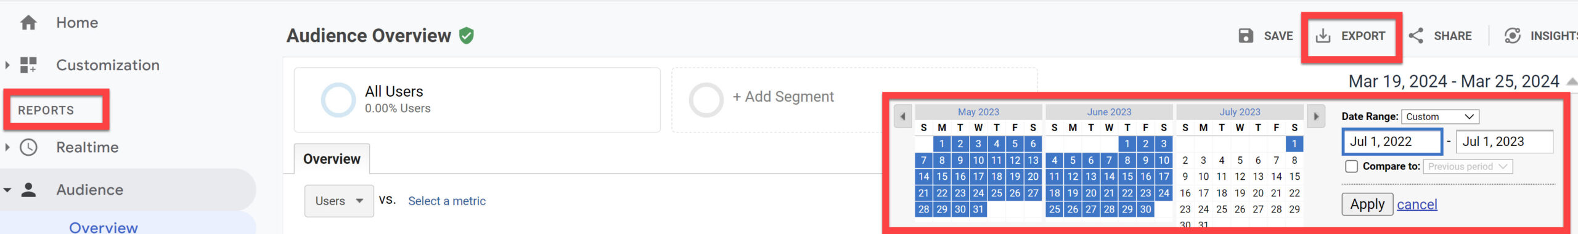The image size is (1578, 234).
Task: Open the Users metric dropdown
Action: pyautogui.click(x=339, y=201)
